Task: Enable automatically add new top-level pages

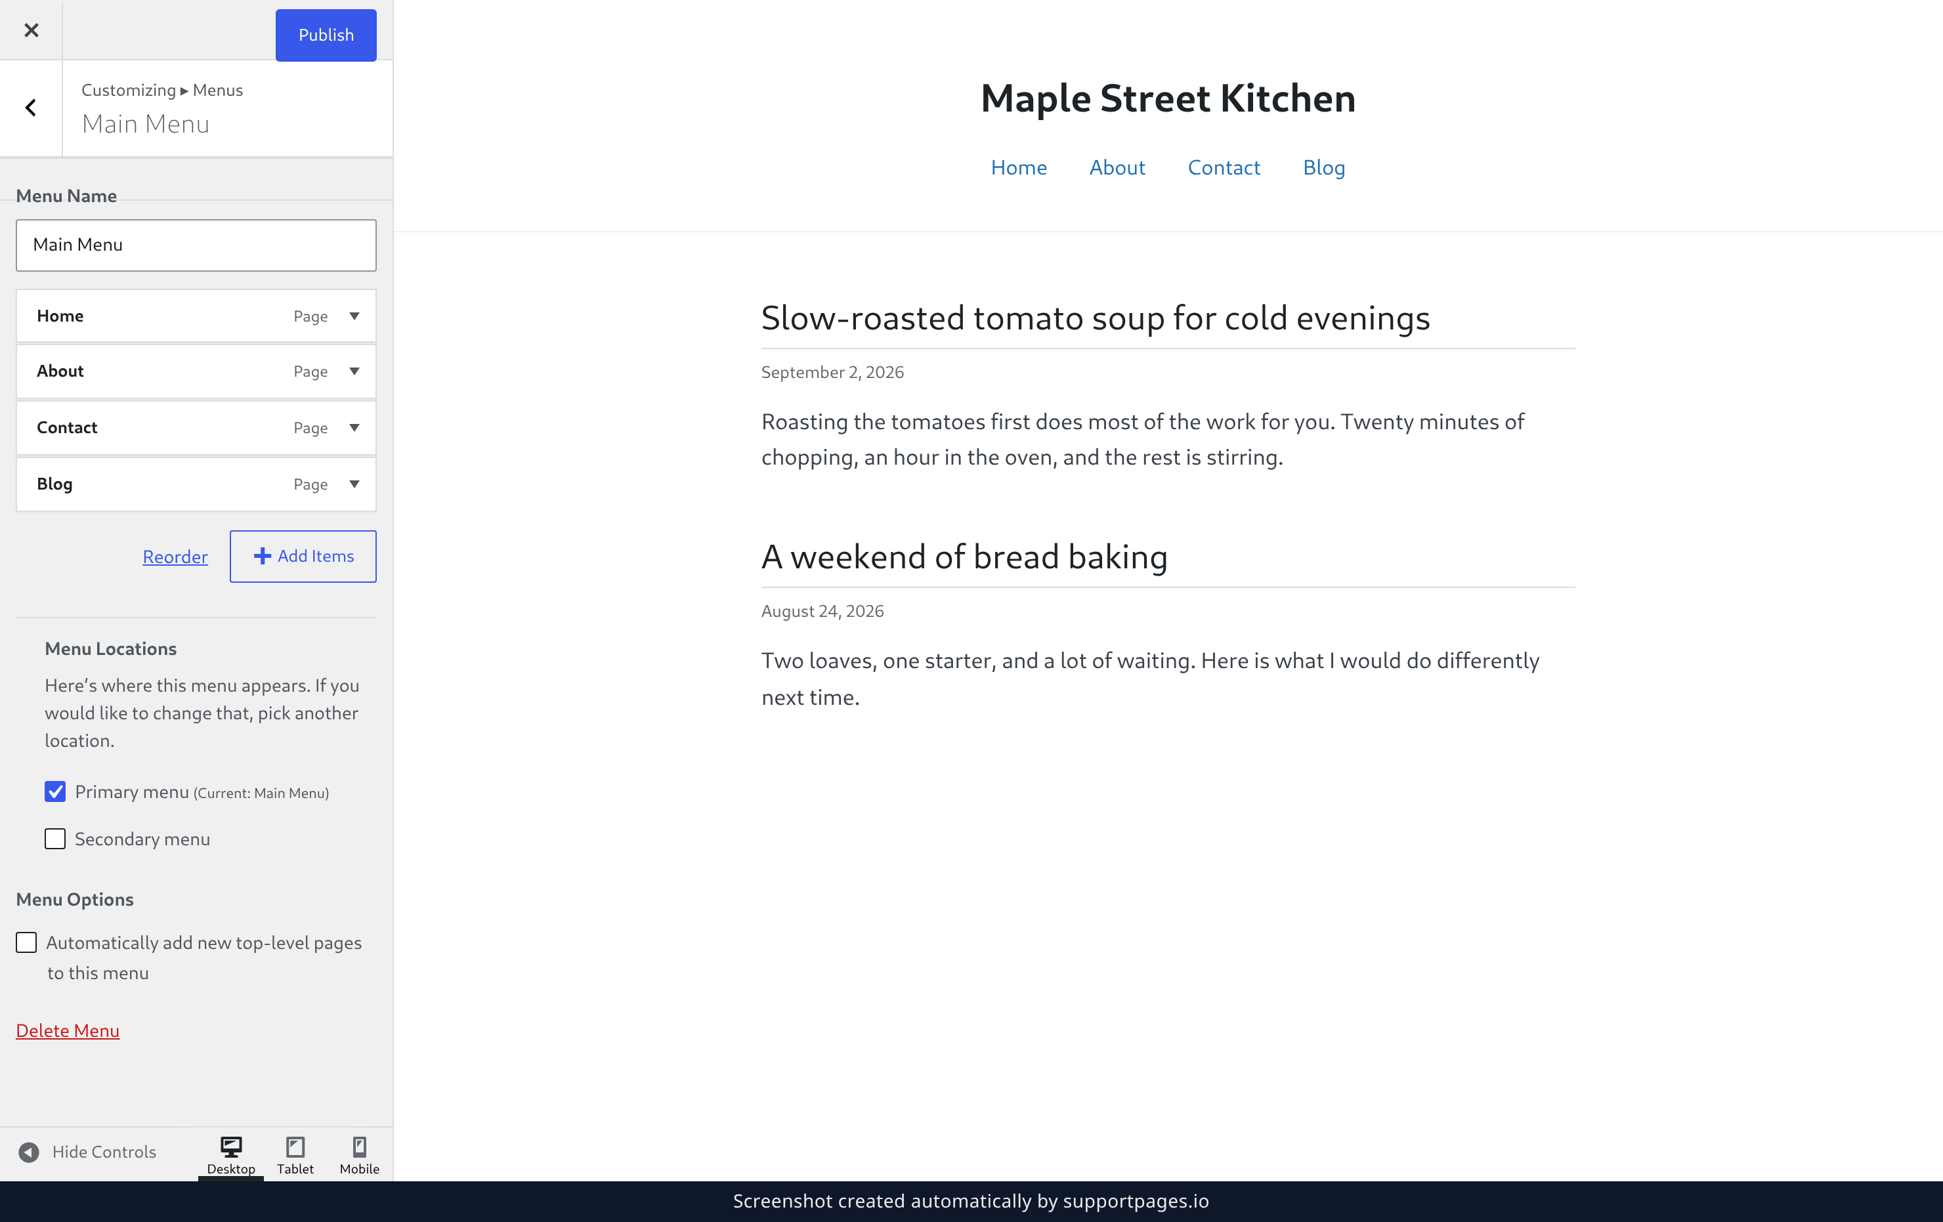Action: (27, 942)
